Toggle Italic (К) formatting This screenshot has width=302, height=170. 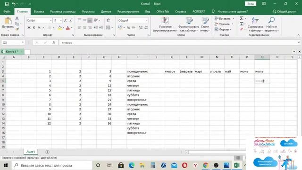point(34,28)
